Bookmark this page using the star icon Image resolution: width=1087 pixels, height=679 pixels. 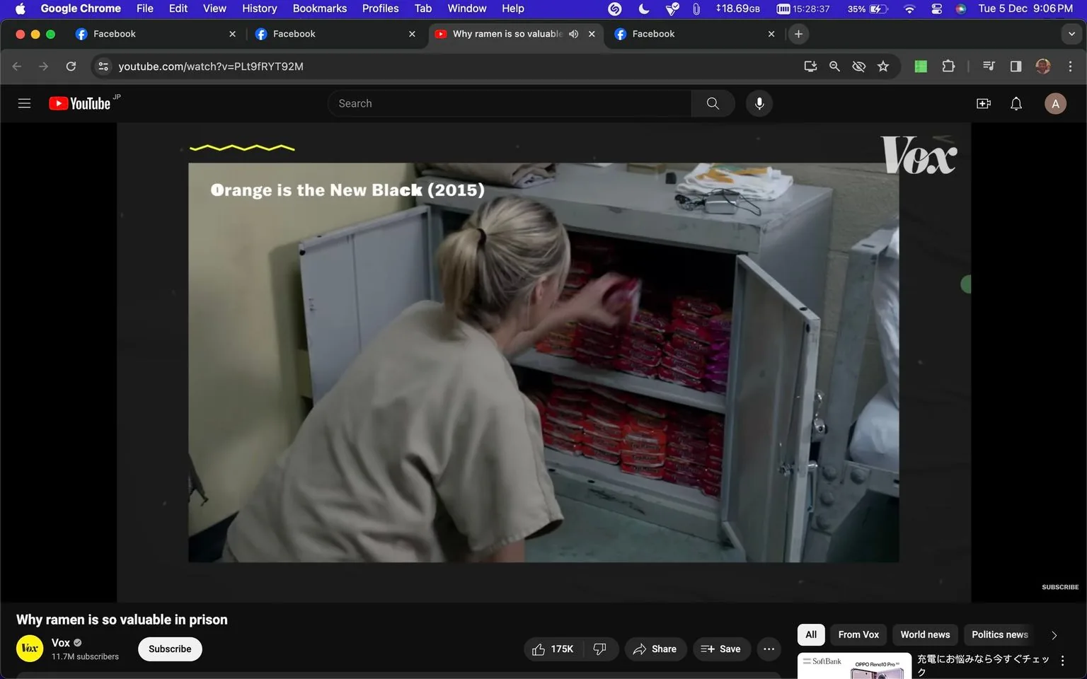[882, 66]
